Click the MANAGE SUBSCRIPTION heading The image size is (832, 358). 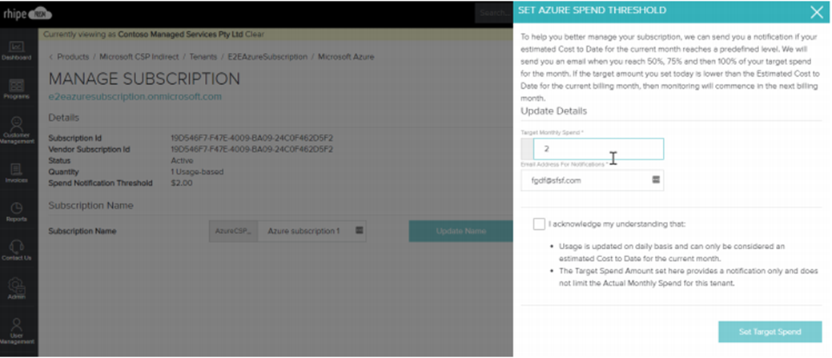pos(144,79)
